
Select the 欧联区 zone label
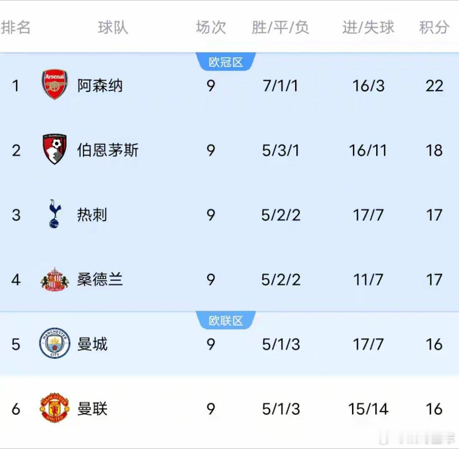(x=226, y=321)
